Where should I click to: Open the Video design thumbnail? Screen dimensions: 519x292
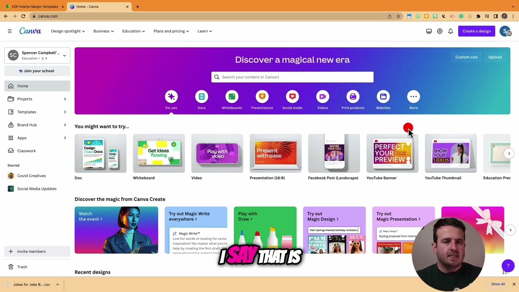pos(217,153)
